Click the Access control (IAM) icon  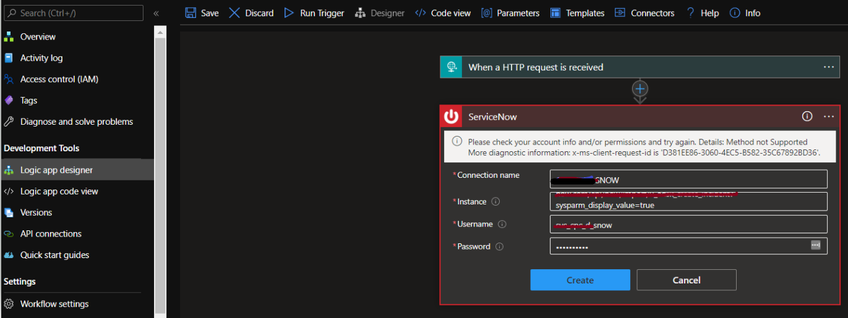(9, 79)
